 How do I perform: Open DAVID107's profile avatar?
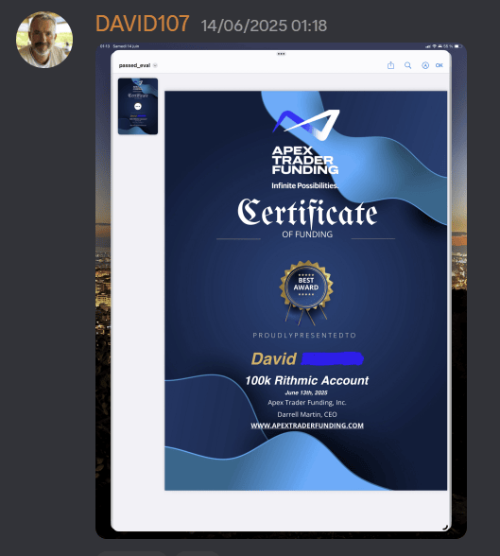click(x=44, y=40)
